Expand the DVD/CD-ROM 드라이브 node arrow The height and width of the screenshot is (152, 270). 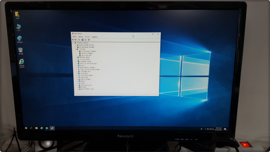click(75, 45)
